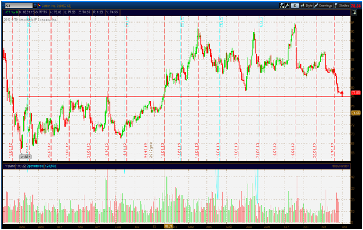Viewport: 363px width, 230px height.
Task: Open the Studies menu
Action: [342, 6]
